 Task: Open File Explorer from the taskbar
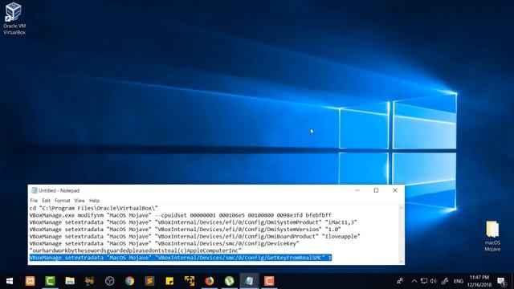click(70, 281)
